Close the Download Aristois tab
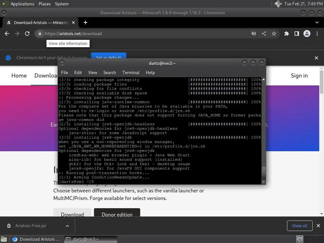Image resolution: width=324 pixels, height=243 pixels. point(73,22)
